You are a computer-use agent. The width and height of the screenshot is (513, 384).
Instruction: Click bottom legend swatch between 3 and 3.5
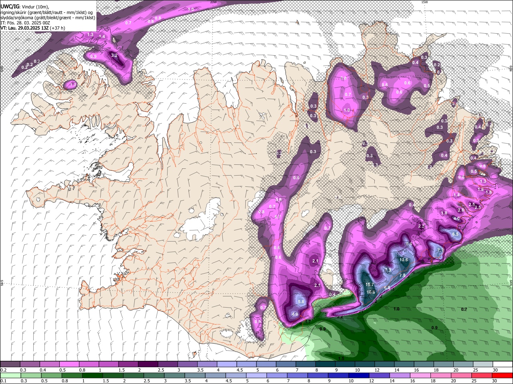pyautogui.click(x=174, y=376)
